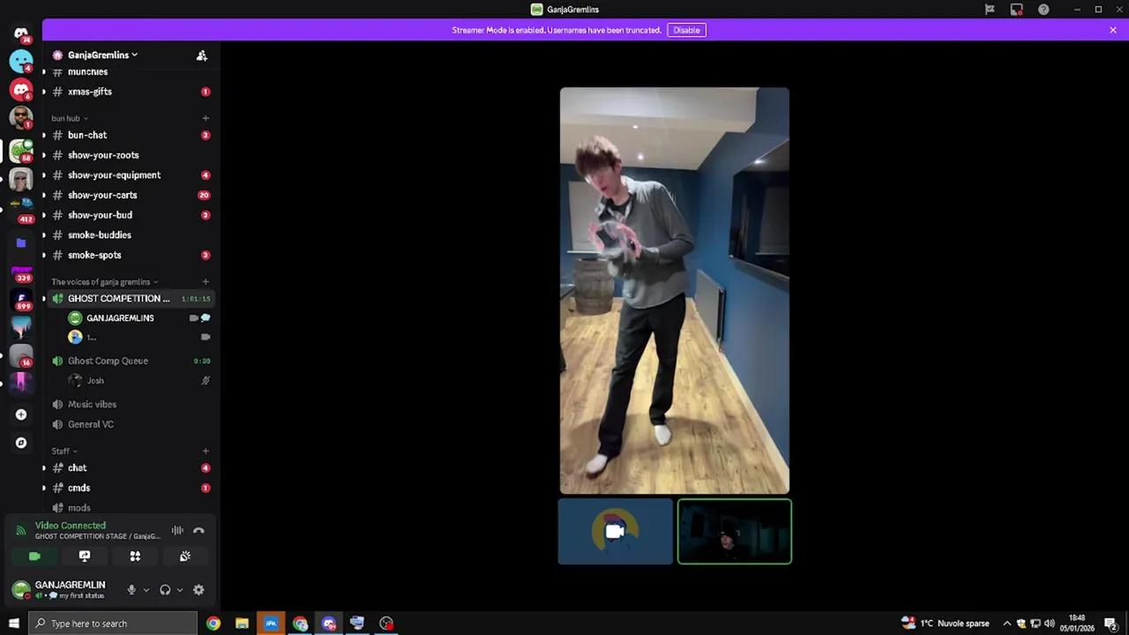Invite people to the server icon
The height and width of the screenshot is (635, 1129).
point(202,56)
